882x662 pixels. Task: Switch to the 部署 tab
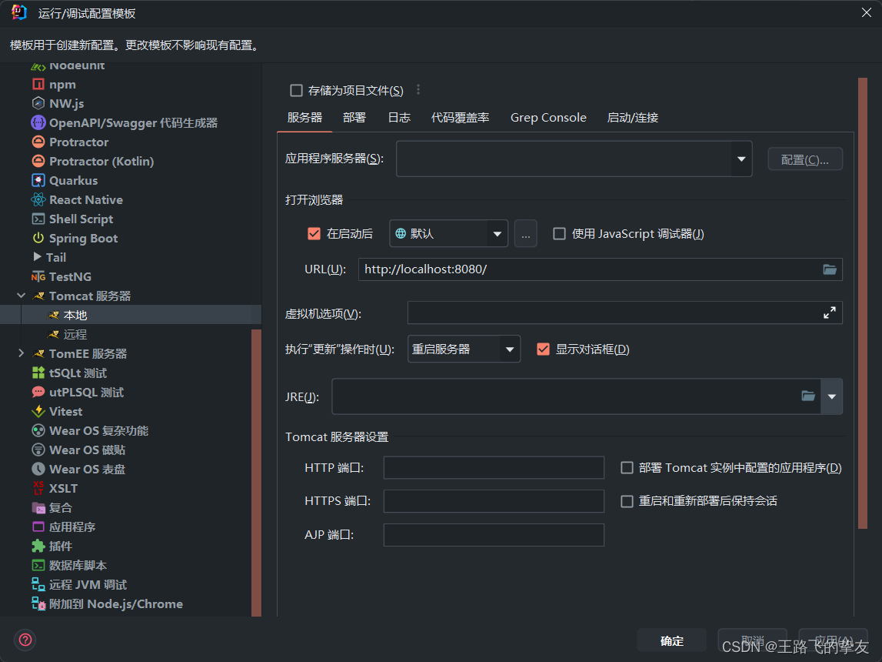coord(354,118)
